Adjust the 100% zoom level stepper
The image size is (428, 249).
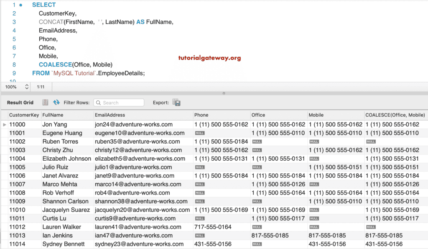(x=26, y=87)
